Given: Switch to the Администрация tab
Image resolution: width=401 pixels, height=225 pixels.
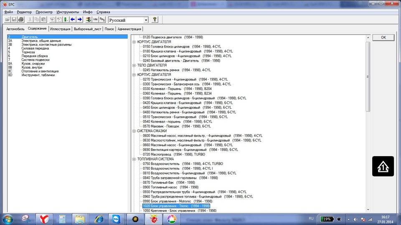Looking at the screenshot, I should point(129,29).
